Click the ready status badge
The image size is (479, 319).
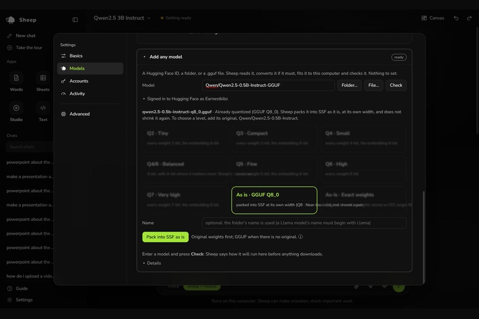pos(399,58)
